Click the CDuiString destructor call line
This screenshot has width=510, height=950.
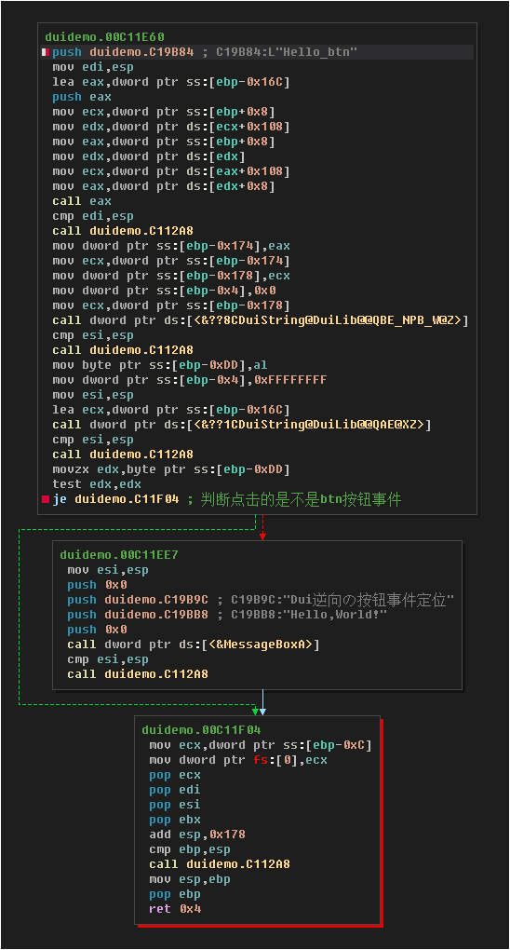coord(242,425)
